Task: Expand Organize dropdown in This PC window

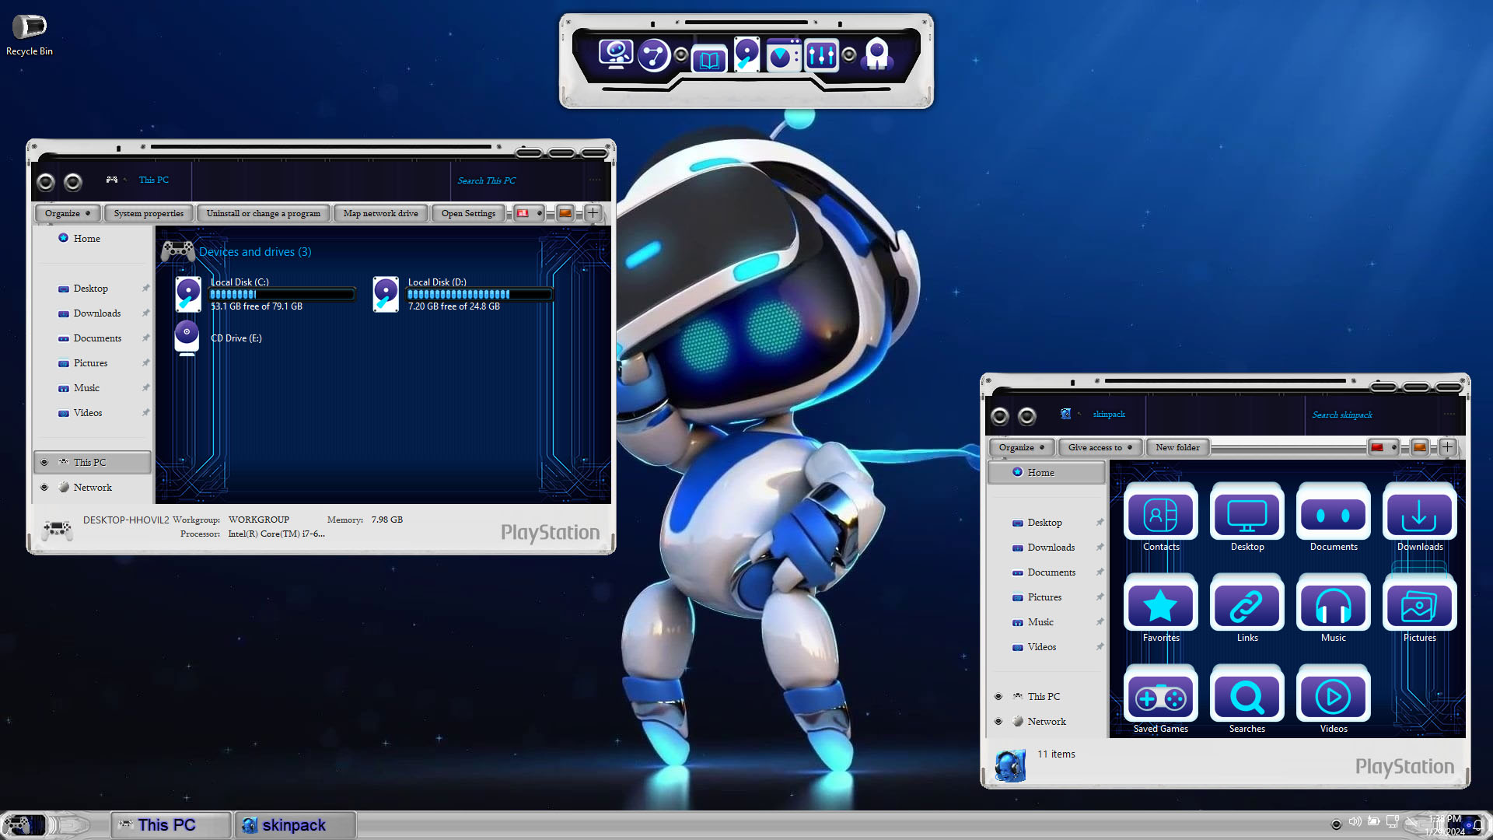Action: [x=67, y=213]
